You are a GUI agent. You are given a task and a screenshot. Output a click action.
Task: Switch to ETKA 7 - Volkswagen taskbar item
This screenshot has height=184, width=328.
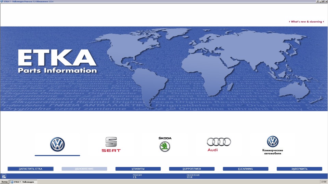tap(24, 182)
